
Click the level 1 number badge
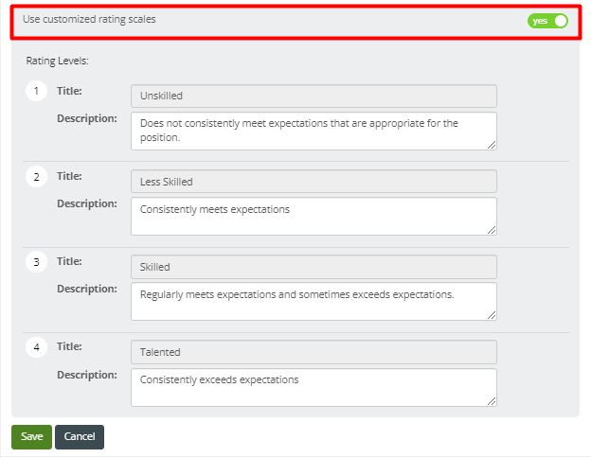tap(36, 91)
